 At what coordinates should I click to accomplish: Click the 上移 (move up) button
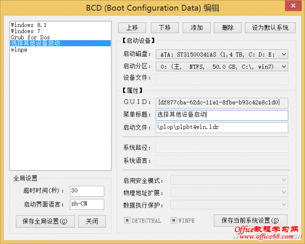pos(132,28)
